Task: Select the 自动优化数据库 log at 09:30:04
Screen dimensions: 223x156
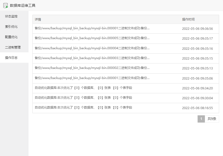Action: 126,98
